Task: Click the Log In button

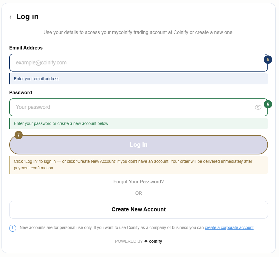Action: tap(138, 145)
